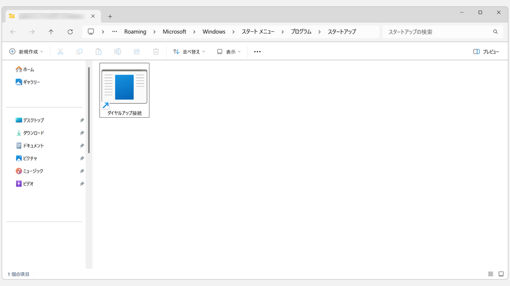Go up one folder level
This screenshot has width=510, height=286.
(51, 32)
